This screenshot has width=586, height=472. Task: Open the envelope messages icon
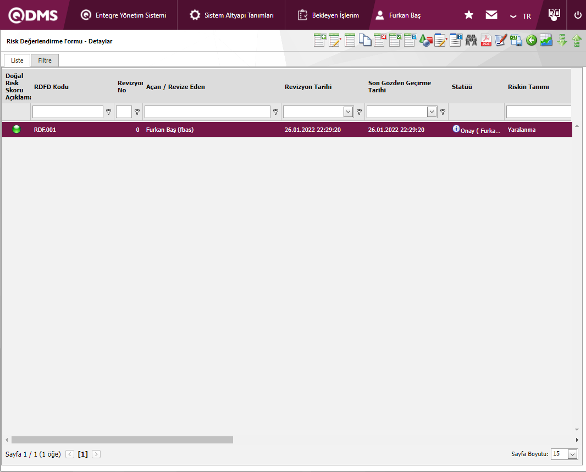pyautogui.click(x=491, y=15)
